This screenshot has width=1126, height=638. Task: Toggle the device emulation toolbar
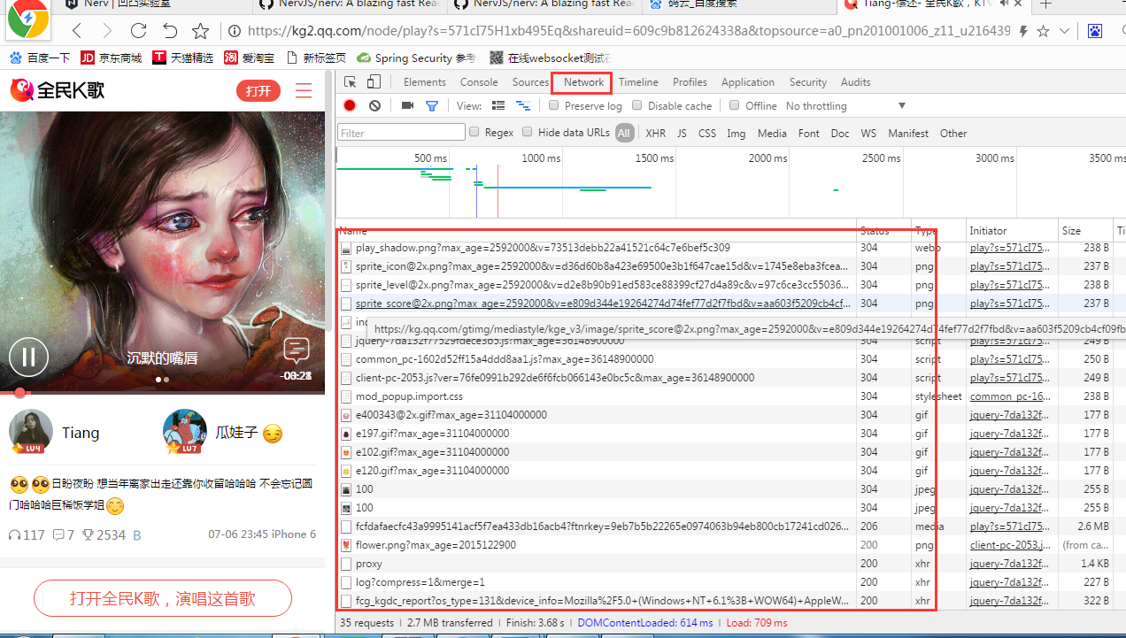click(x=373, y=81)
